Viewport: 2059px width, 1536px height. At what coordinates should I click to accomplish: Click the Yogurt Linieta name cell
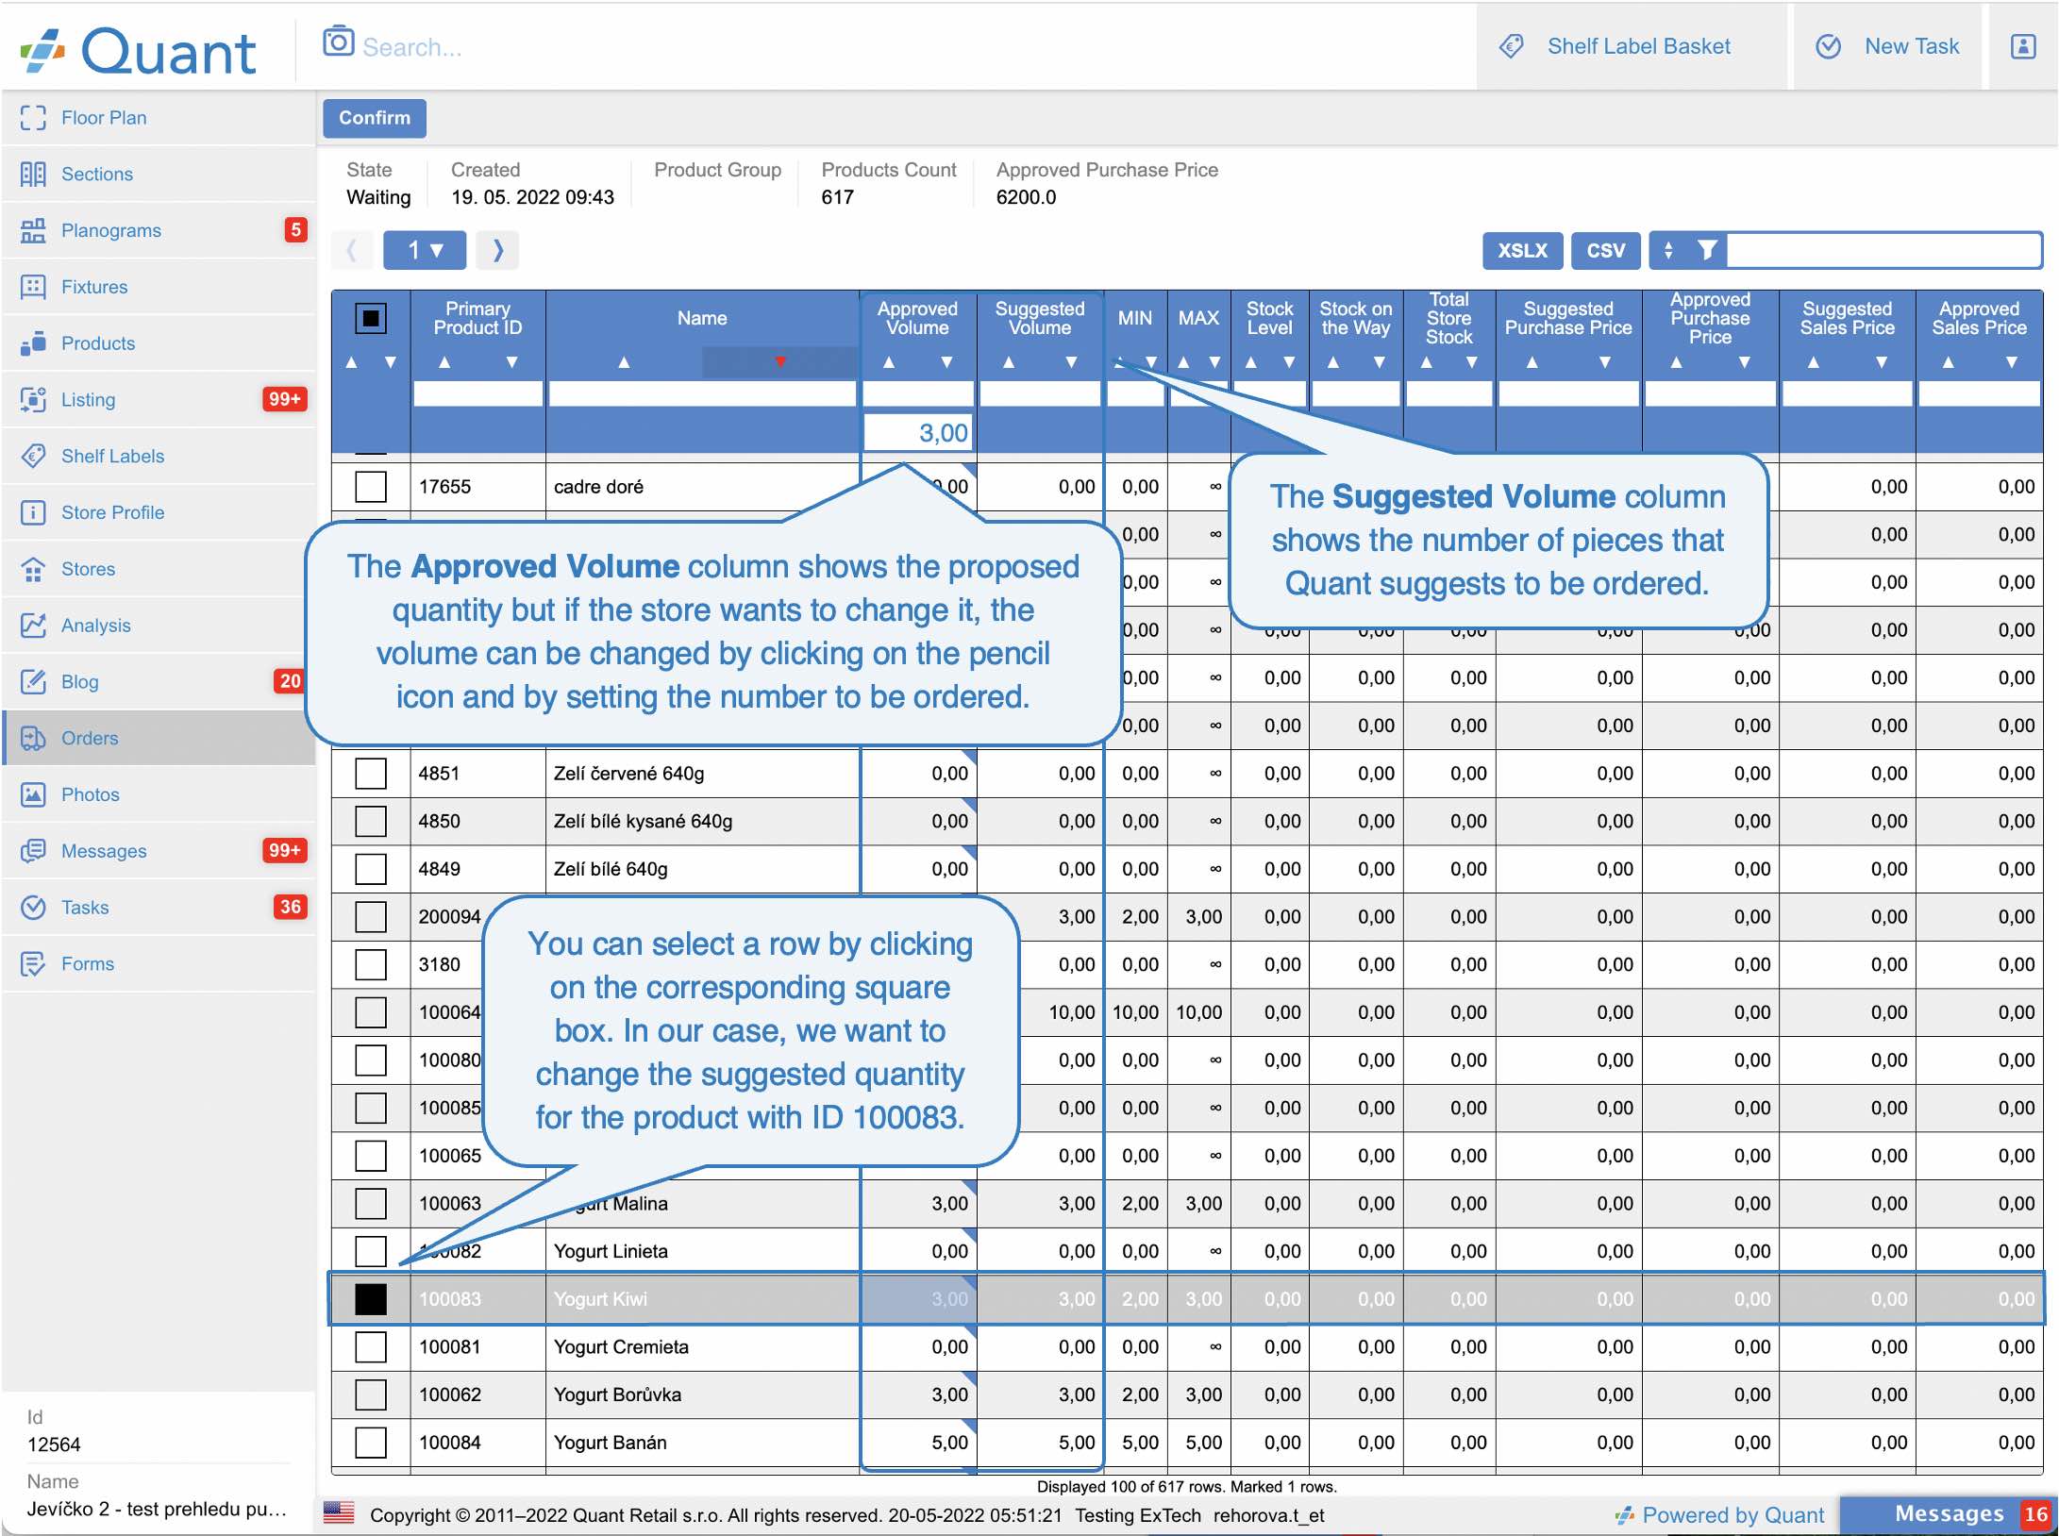click(x=702, y=1252)
